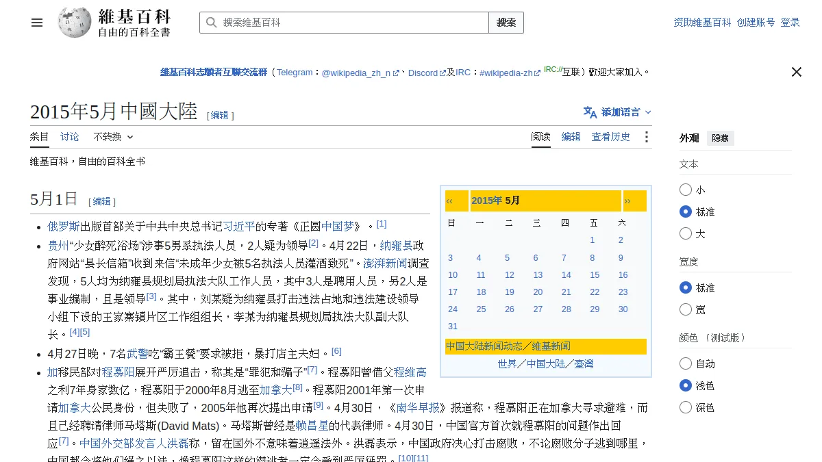Jump to citation [6]

(336, 351)
